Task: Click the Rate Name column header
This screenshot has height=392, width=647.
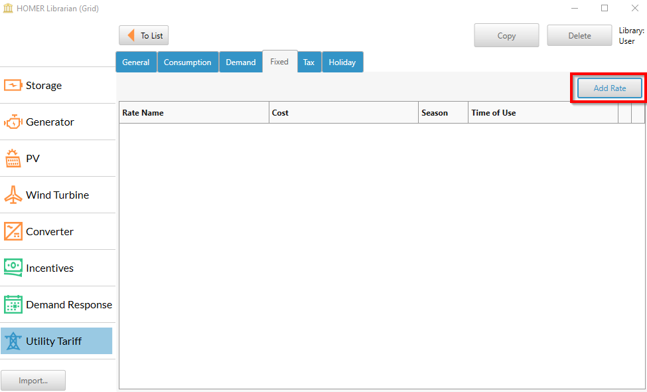Action: coord(194,113)
